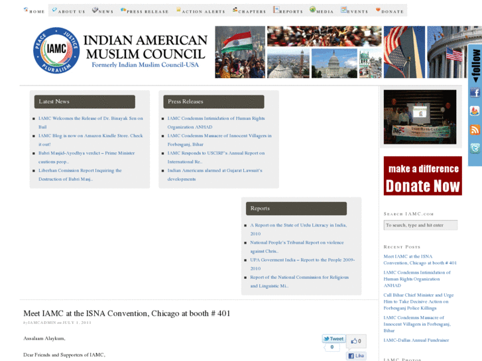Click the US Capitol banner photo

click(334, 64)
